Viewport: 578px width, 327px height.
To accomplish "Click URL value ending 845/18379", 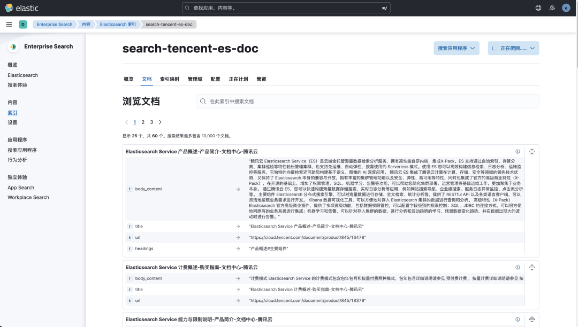I will 307,300.
